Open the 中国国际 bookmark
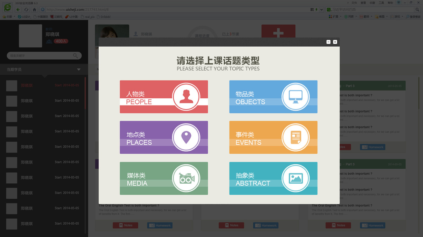423x237 pixels. click(41, 17)
